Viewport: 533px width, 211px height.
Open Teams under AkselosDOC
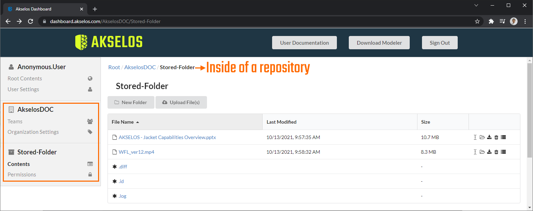15,122
